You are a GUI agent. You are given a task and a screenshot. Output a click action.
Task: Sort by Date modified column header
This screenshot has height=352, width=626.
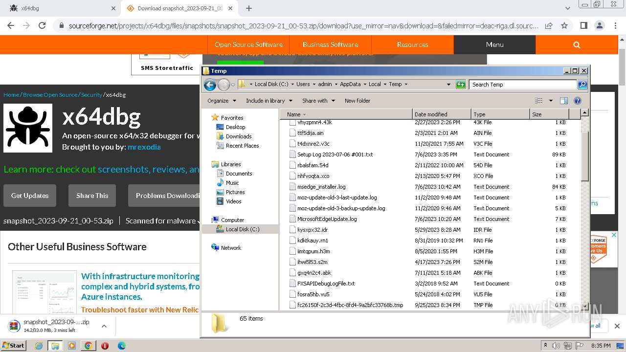(x=442, y=114)
